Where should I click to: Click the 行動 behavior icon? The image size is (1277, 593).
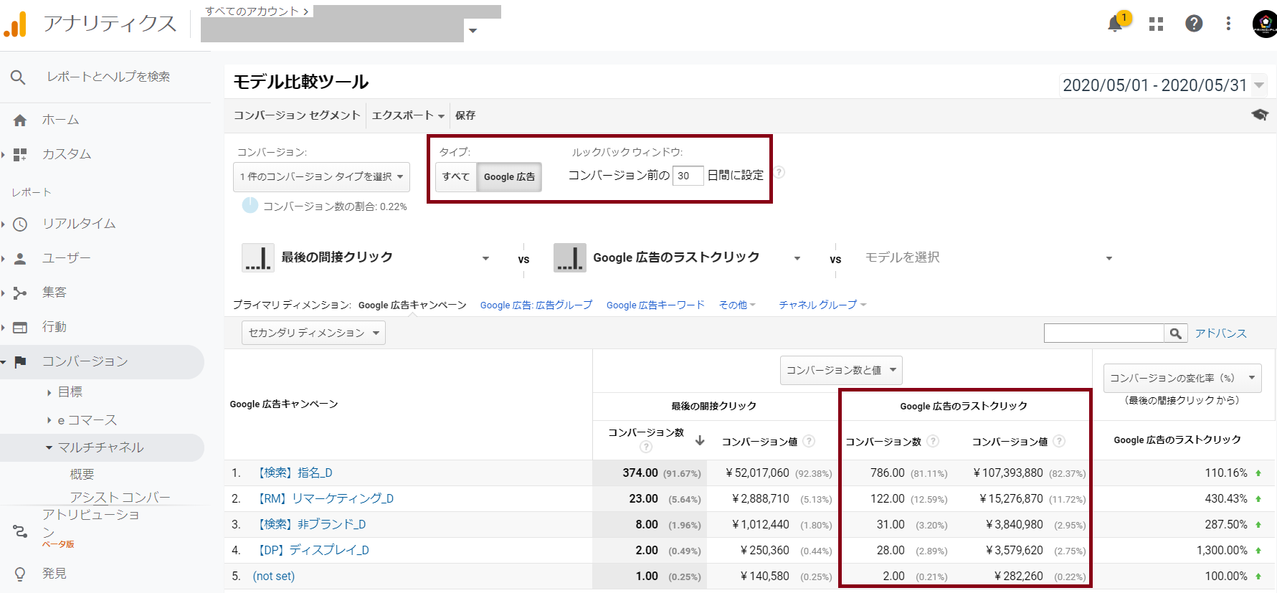pyautogui.click(x=20, y=327)
